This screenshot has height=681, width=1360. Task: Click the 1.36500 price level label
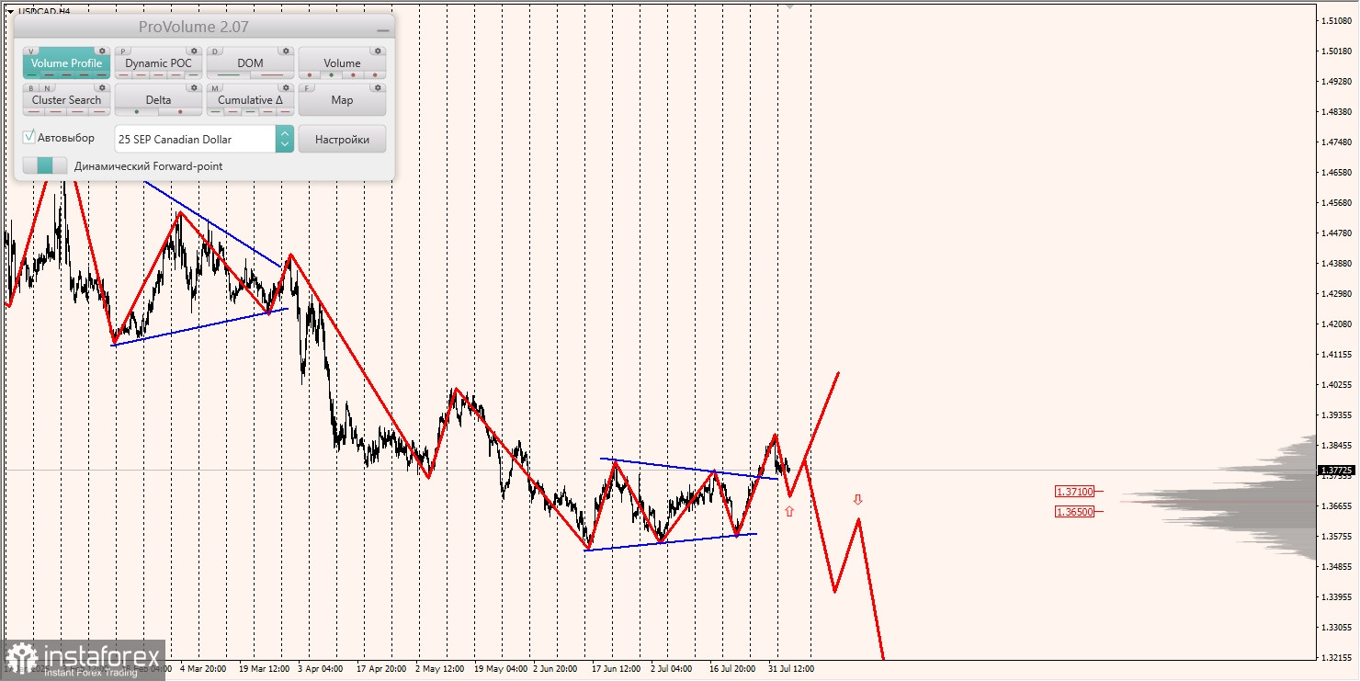click(1074, 512)
